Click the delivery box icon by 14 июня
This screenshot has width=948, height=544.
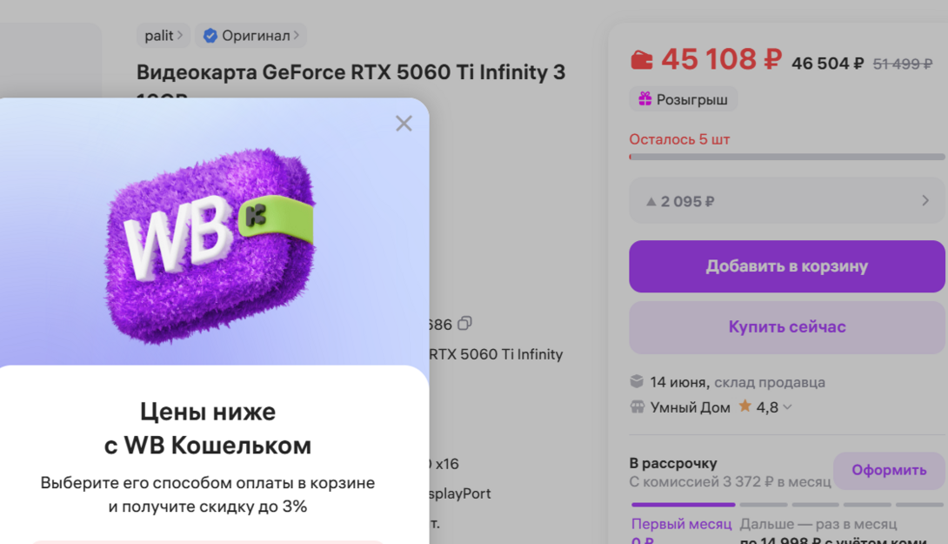tap(637, 381)
